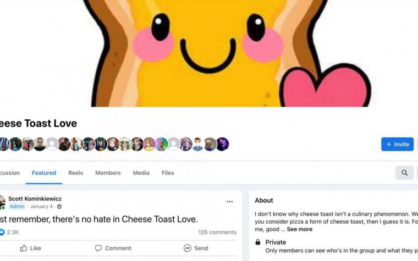The height and width of the screenshot is (261, 418).
Task: Click the thumbs-up Like icon
Action: (x=24, y=248)
